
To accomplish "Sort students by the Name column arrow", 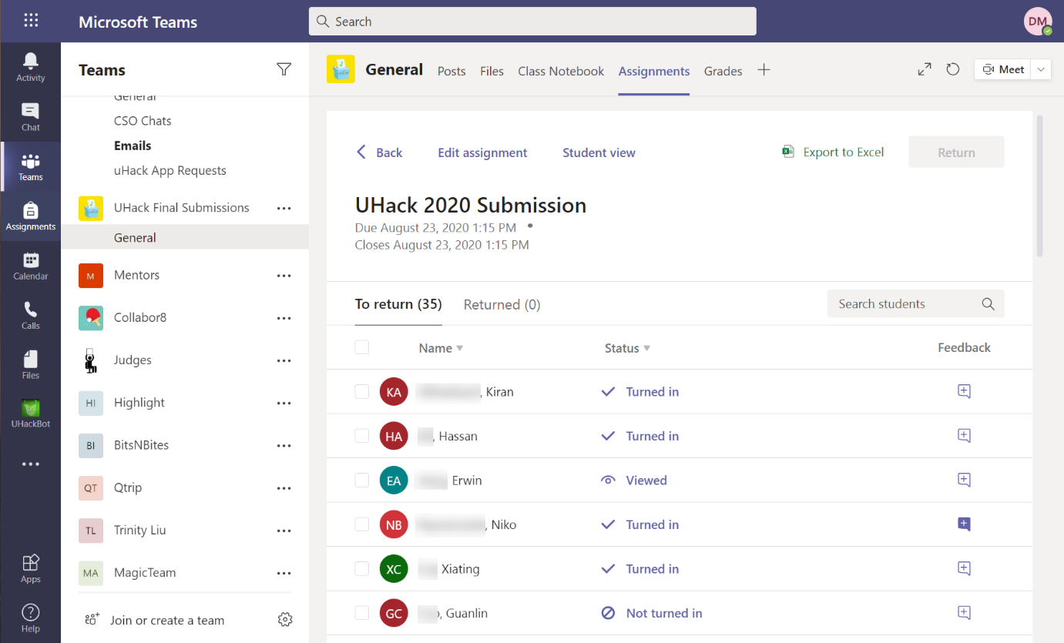I will pos(460,348).
